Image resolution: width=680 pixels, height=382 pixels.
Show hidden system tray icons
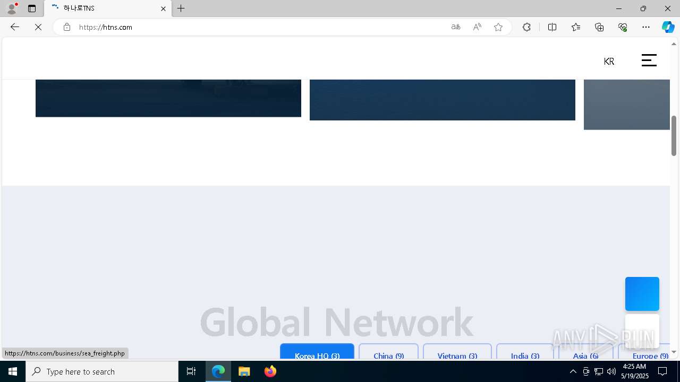(x=573, y=371)
